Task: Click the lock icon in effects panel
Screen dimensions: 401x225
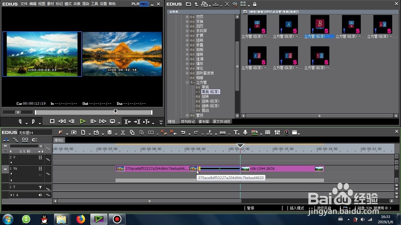Action: [255, 4]
